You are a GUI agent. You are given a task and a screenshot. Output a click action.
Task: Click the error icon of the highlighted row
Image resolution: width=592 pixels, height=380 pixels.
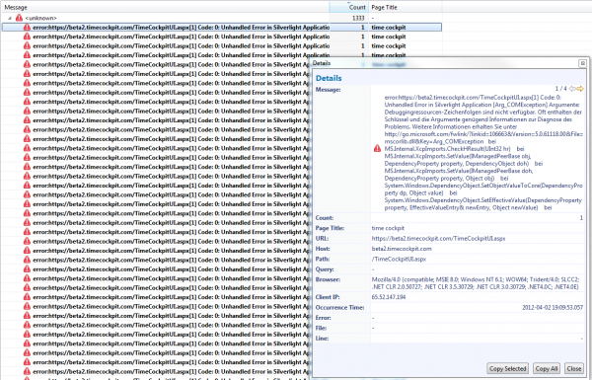pos(27,28)
